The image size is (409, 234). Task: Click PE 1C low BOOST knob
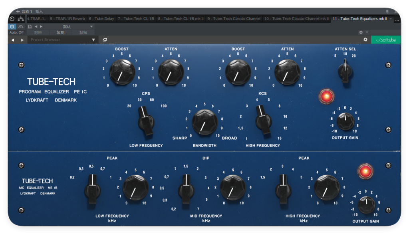point(122,72)
